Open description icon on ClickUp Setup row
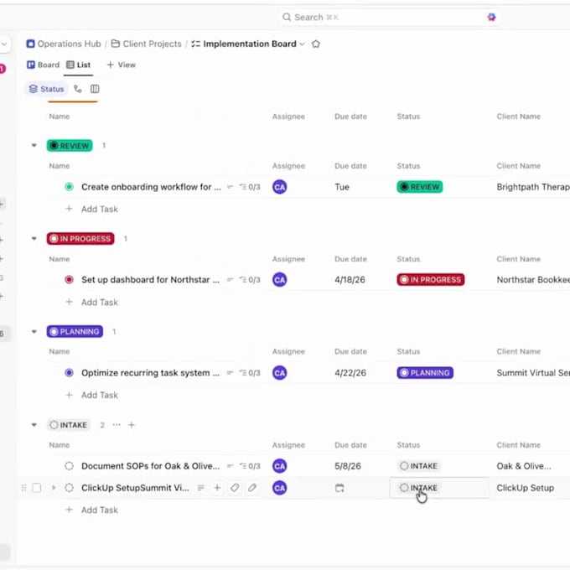The image size is (570, 570). [x=200, y=488]
